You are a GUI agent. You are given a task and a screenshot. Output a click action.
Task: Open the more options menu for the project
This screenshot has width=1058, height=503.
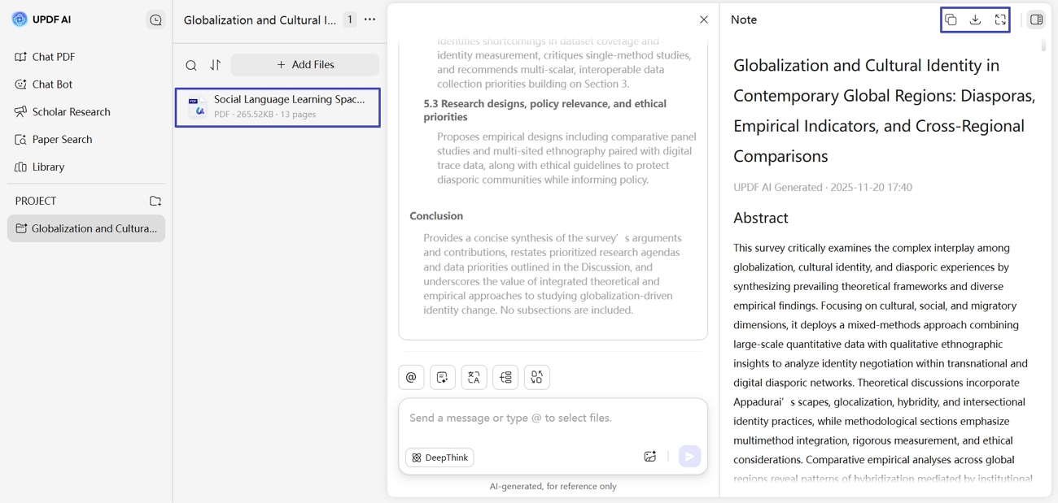[370, 20]
